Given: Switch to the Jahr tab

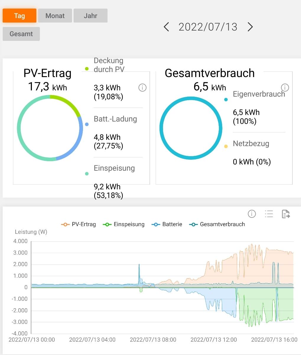Looking at the screenshot, I should 90,16.
